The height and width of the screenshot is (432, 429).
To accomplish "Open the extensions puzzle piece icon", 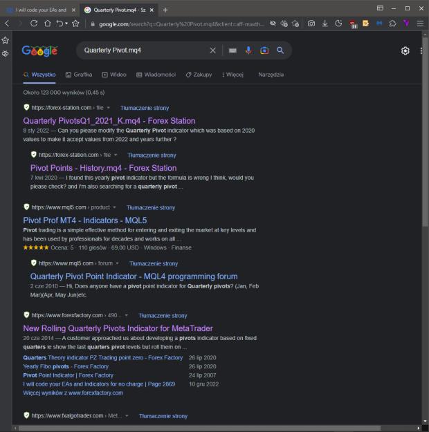I will [392, 24].
